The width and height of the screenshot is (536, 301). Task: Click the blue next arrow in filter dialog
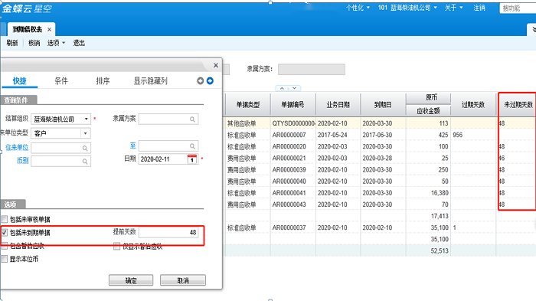pyautogui.click(x=210, y=80)
